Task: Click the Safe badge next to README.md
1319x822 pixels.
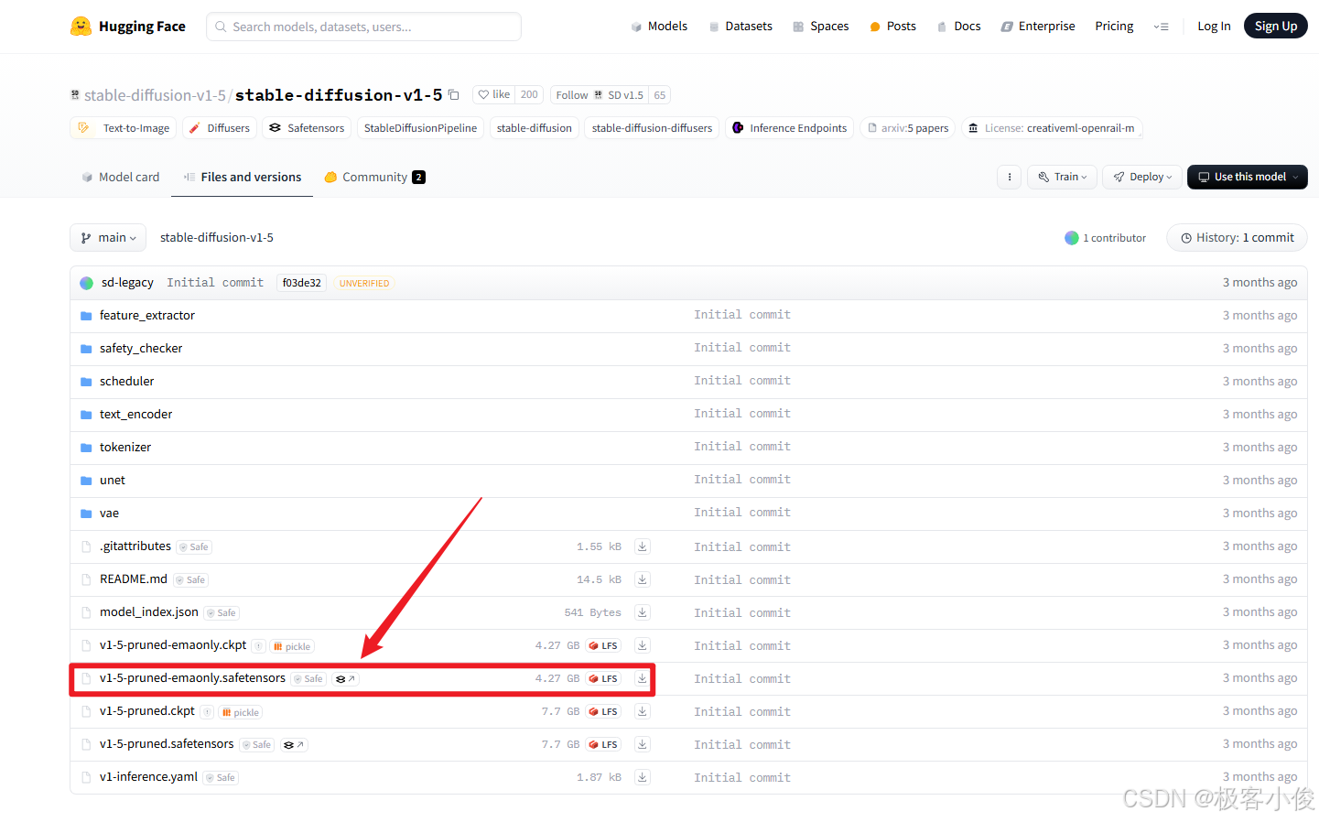Action: 191,580
